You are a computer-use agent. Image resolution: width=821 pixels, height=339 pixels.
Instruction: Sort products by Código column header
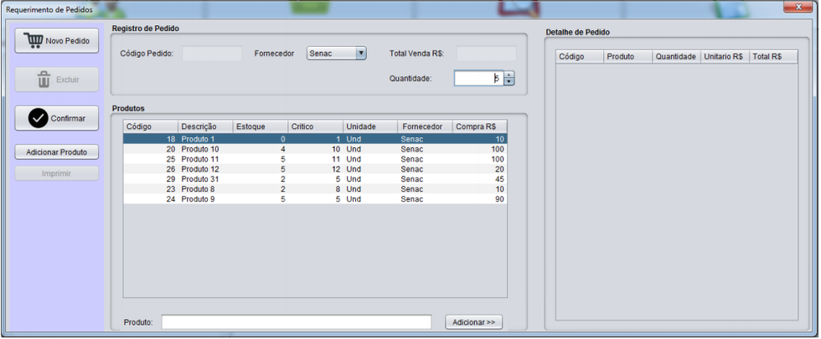tap(151, 126)
